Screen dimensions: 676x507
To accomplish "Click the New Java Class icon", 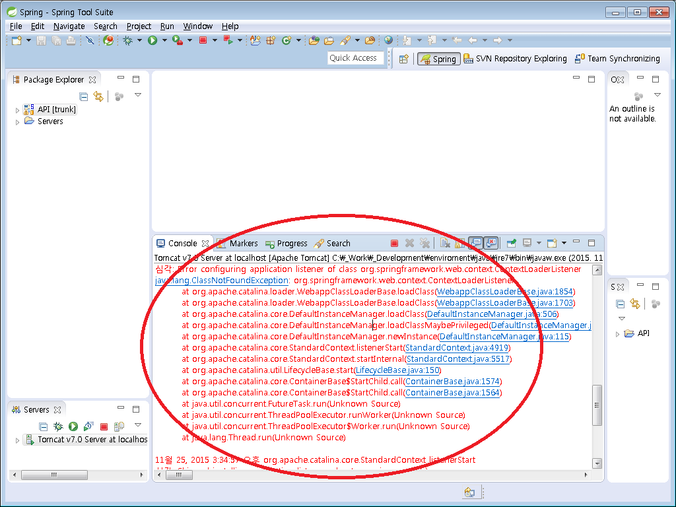I will [x=287, y=40].
